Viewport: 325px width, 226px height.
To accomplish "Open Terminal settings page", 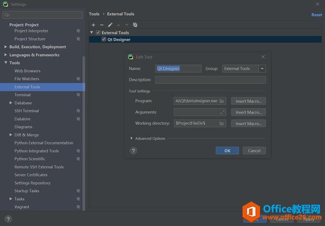I will [x=22, y=95].
